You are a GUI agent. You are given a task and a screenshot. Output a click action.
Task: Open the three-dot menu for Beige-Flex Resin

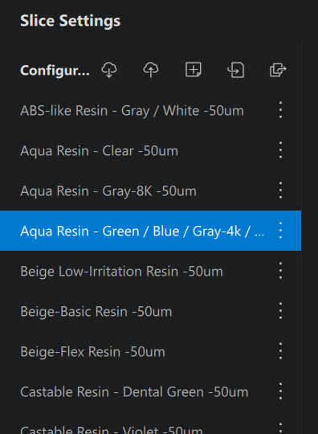coord(281,351)
